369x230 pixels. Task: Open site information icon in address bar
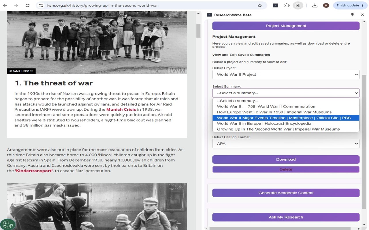(41, 5)
